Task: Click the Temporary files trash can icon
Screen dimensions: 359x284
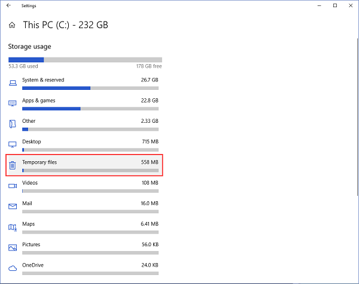Action: pos(13,165)
